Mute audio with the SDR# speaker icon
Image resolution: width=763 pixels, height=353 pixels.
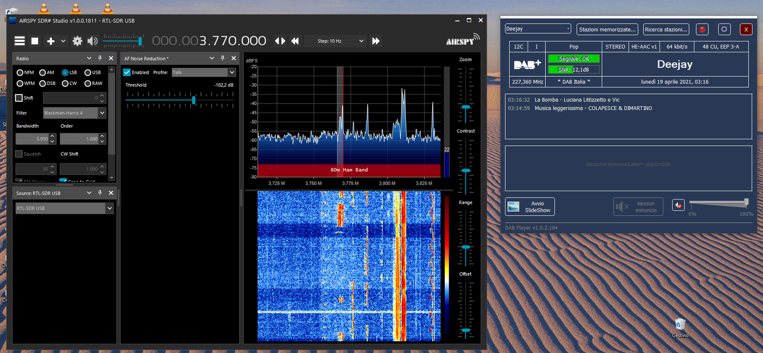click(x=92, y=41)
